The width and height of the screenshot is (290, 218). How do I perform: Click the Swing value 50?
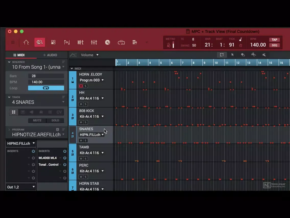click(x=194, y=45)
